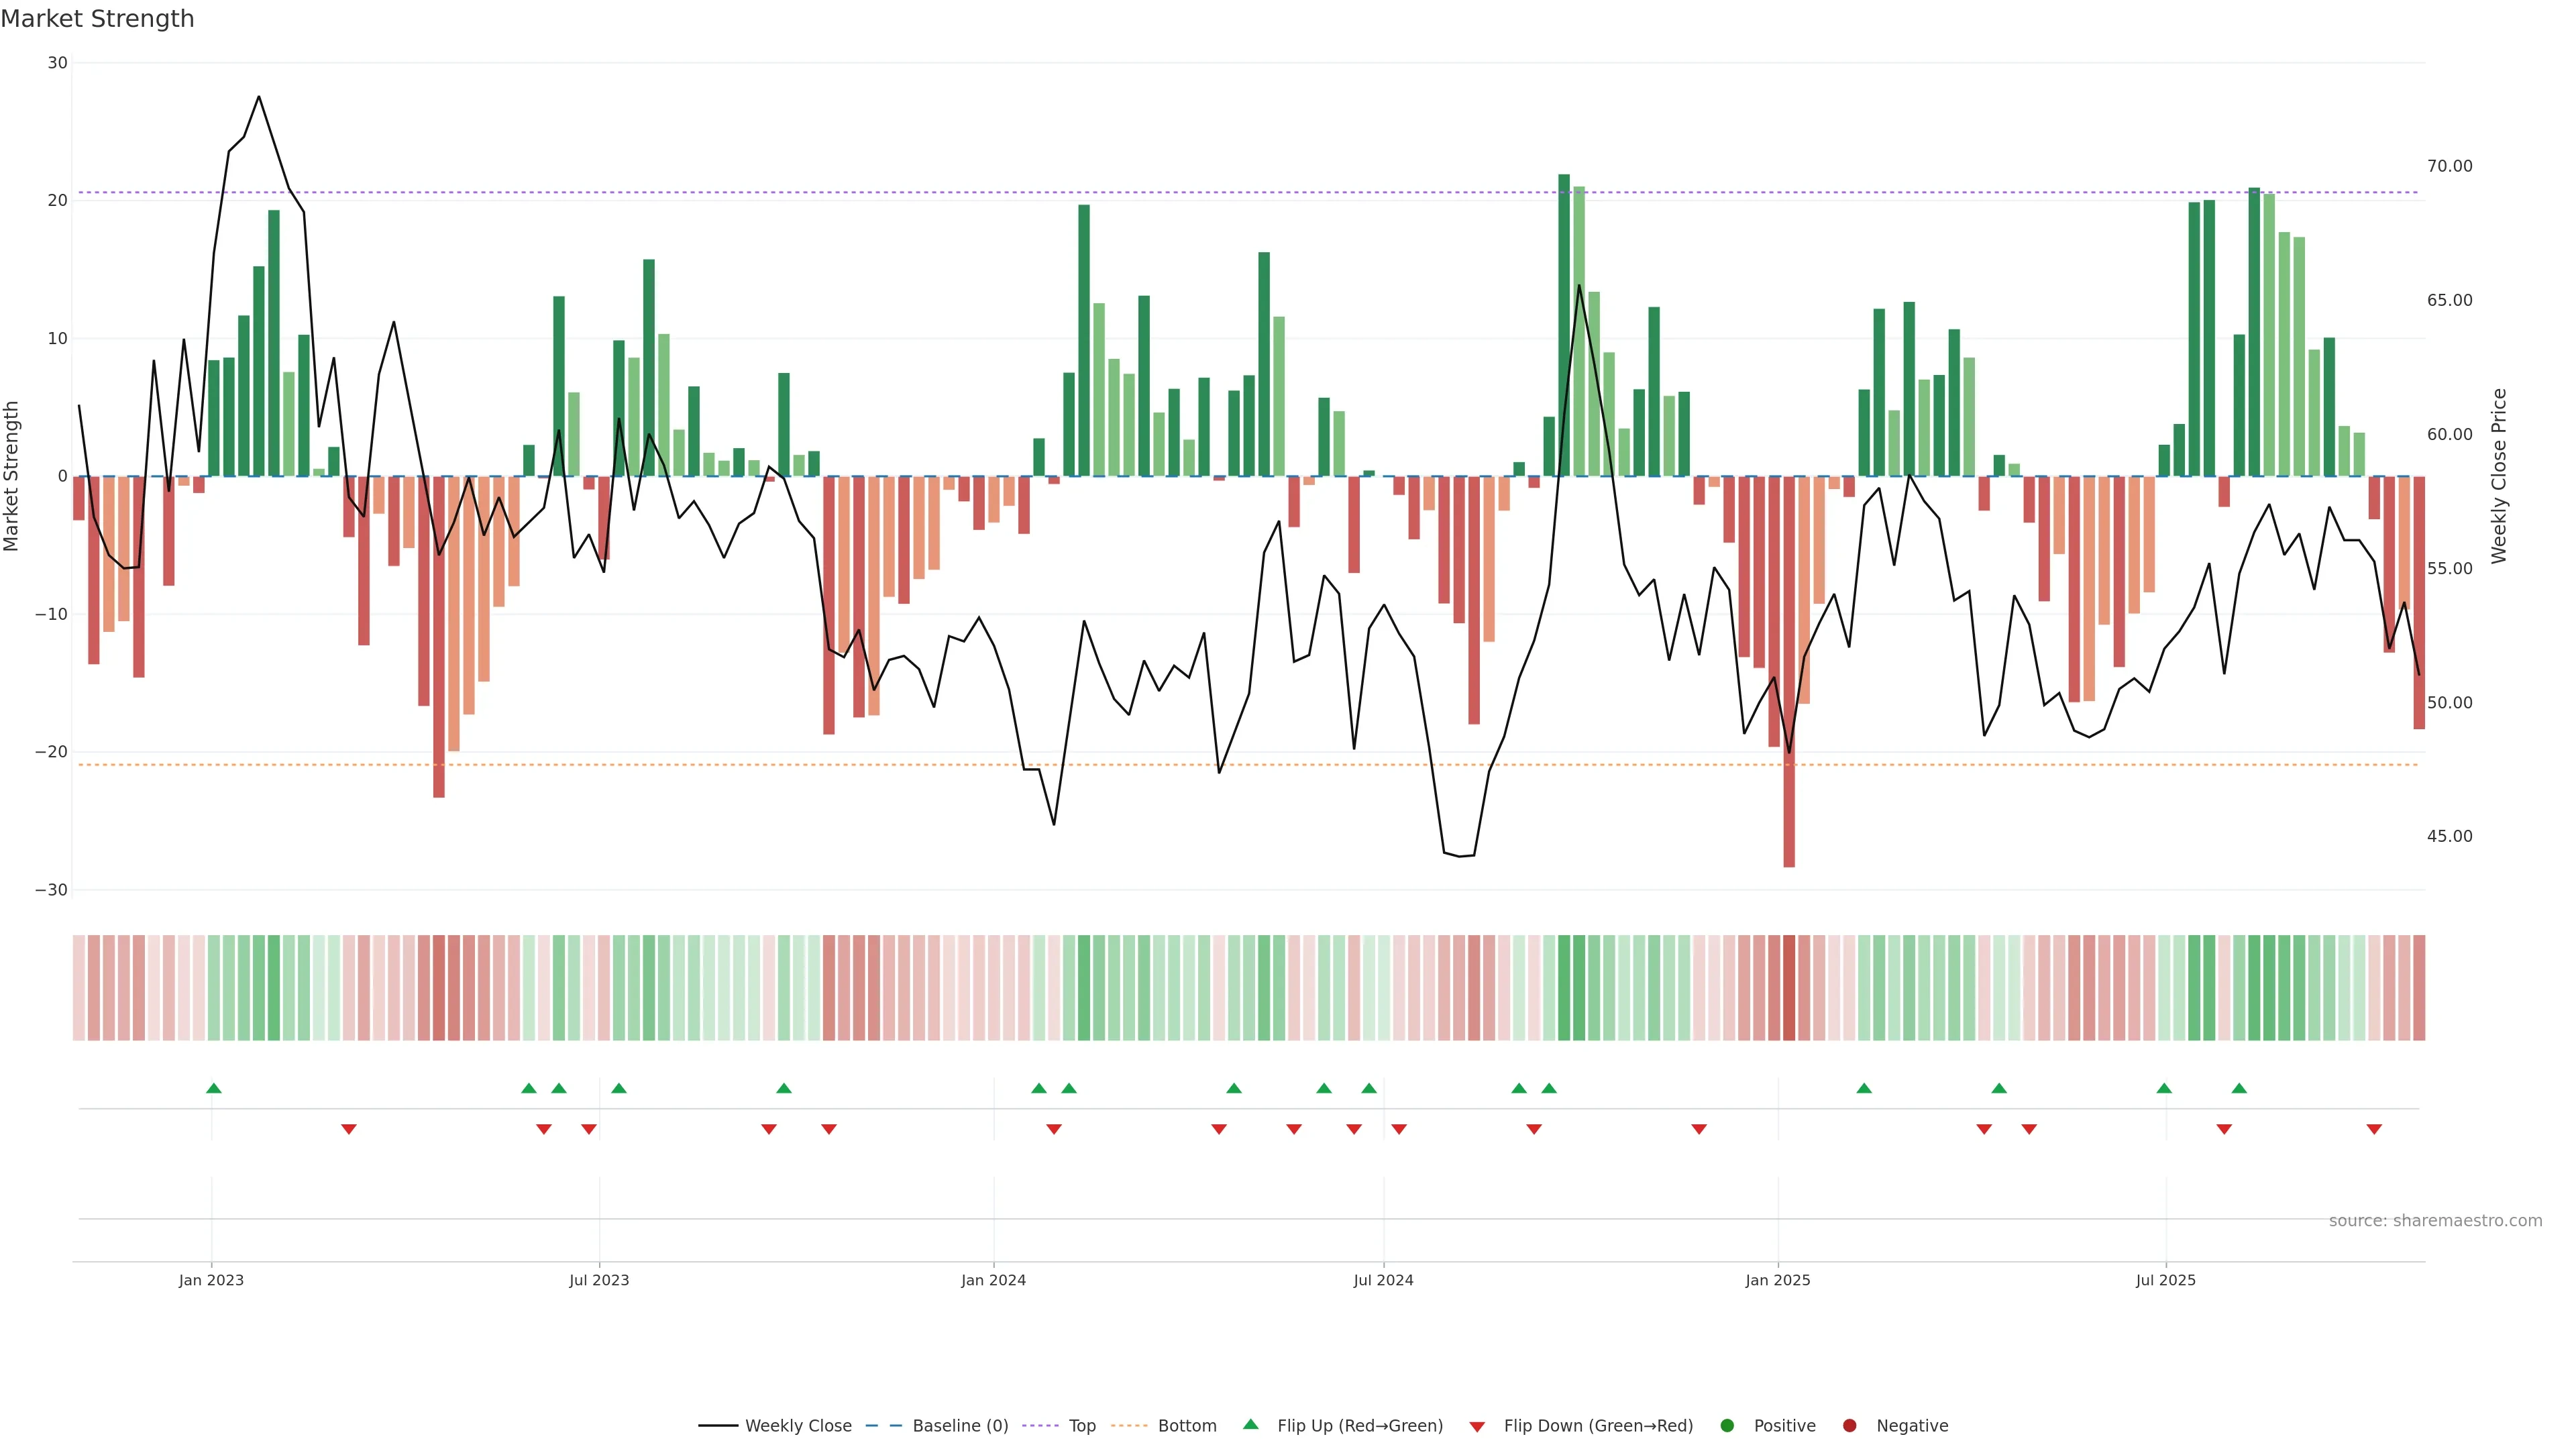Click the first red flip-down marker after Jan 2023

348,1129
